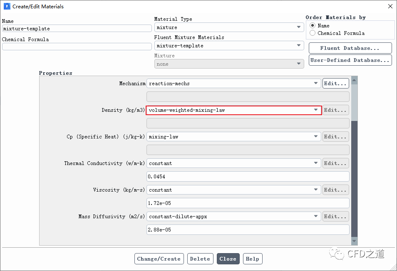397x271 pixels.
Task: Open the User-Defined Database
Action: coord(350,60)
